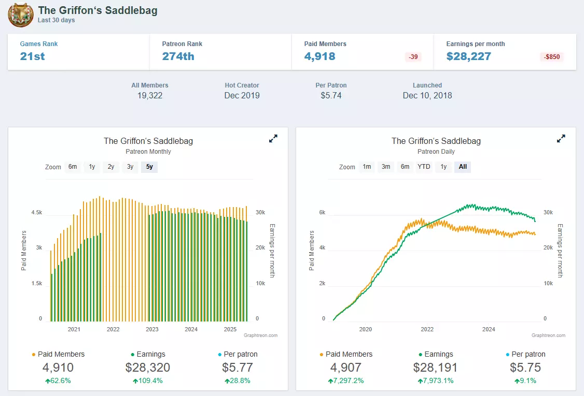Click the 9.1% per patron growth

tap(525, 381)
